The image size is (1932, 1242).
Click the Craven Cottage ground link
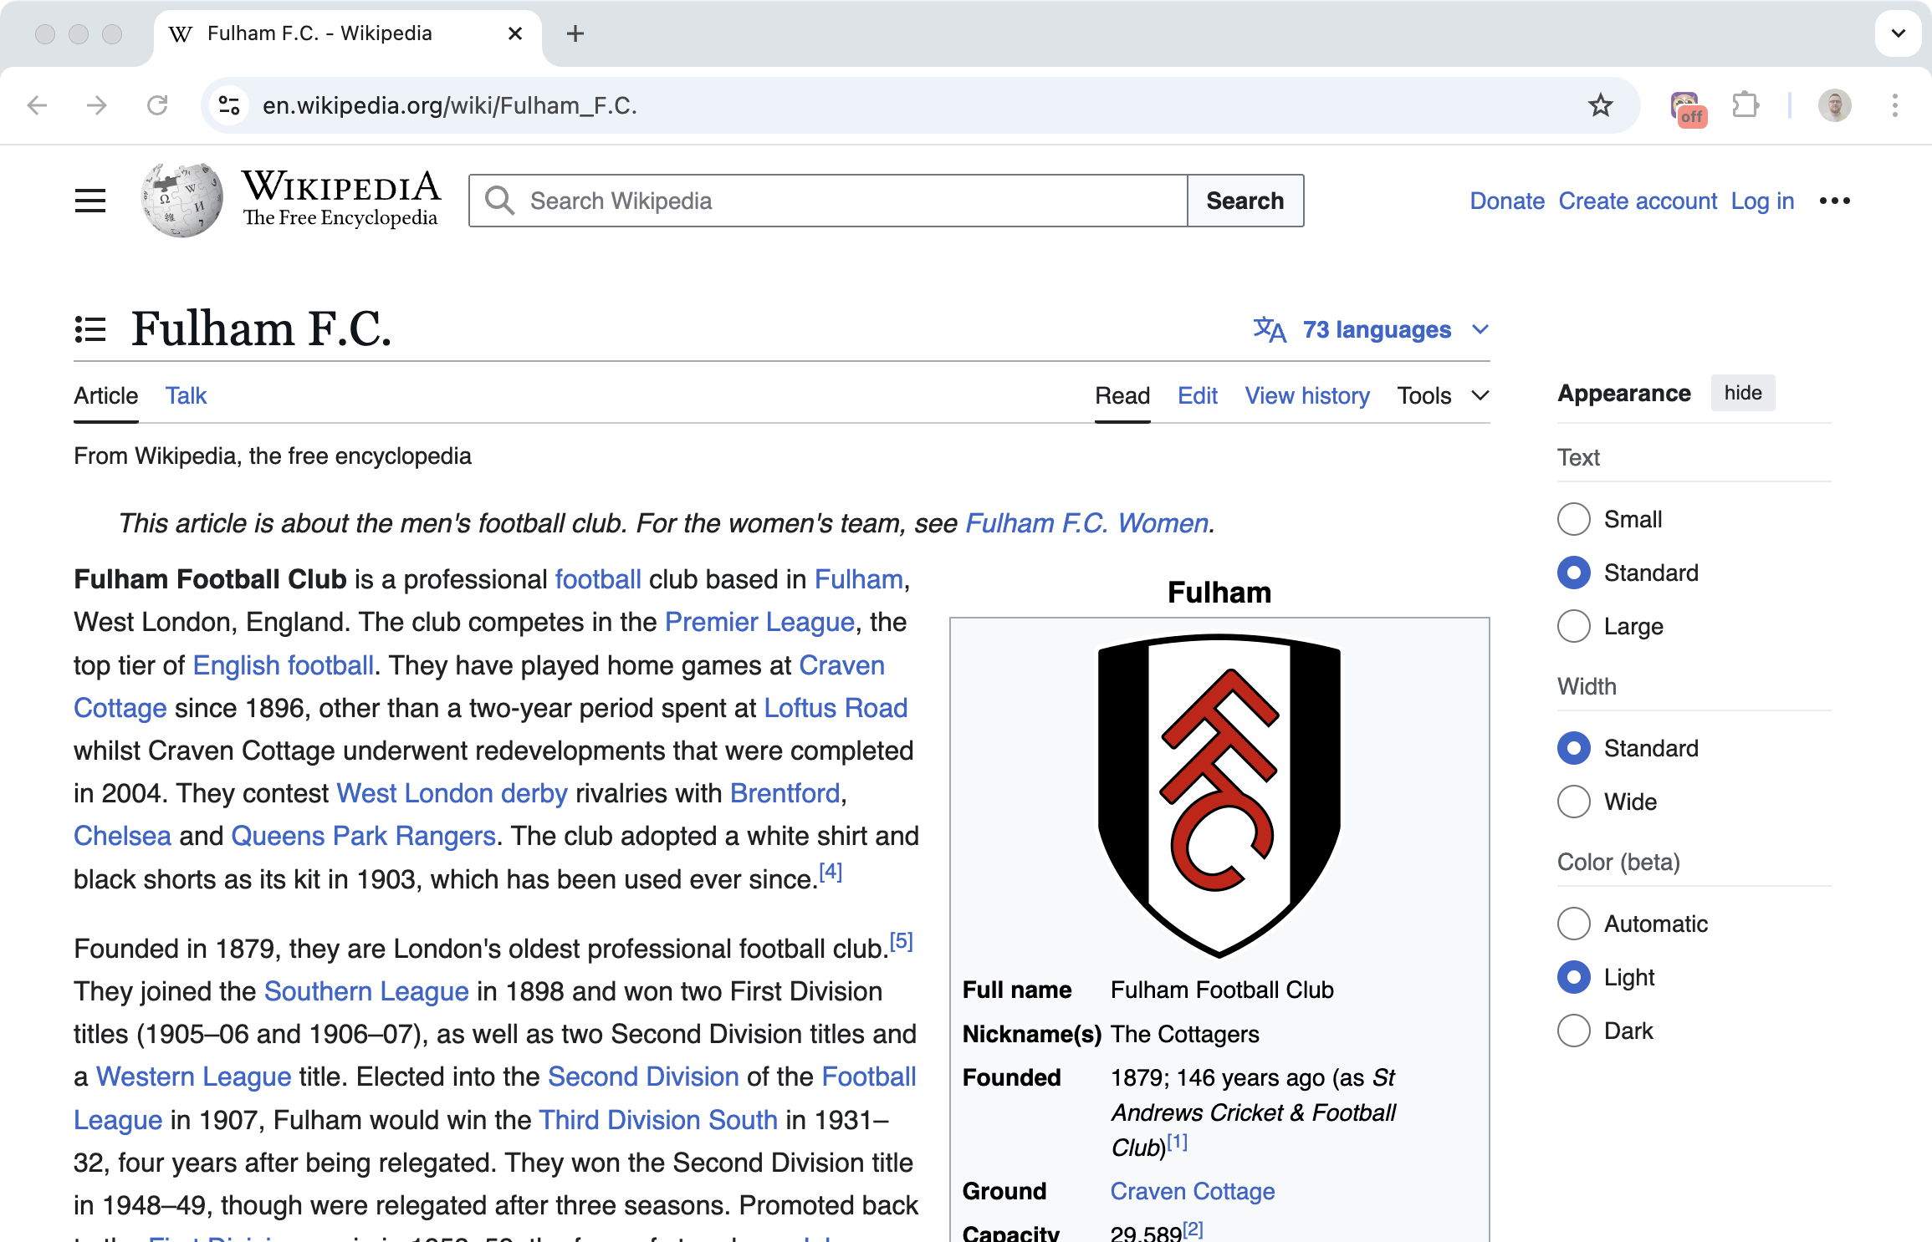1191,1191
